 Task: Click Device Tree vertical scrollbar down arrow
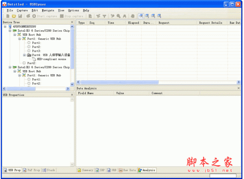72,84
